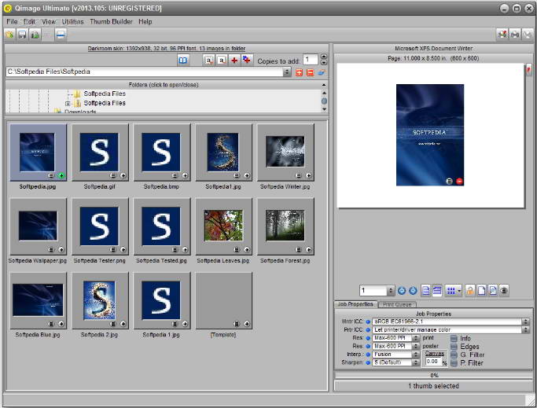Image resolution: width=537 pixels, height=408 pixels.
Task: Toggle the Edges checkbox
Action: [x=454, y=347]
